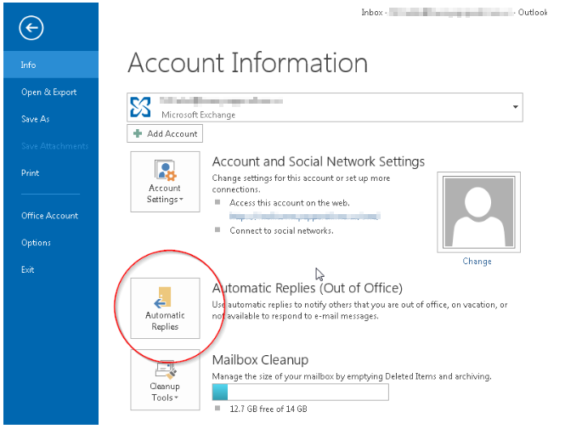Image resolution: width=565 pixels, height=429 pixels.
Task: Open the Account Settings dropdown button
Action: click(165, 182)
